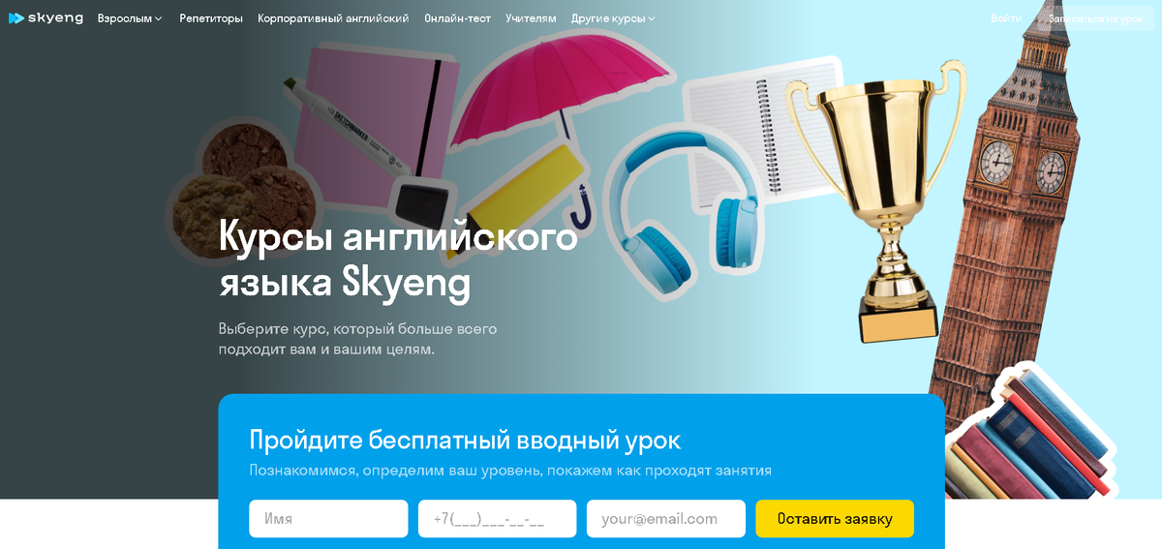Open the Онлайн-тест link
Viewport: 1162px width, 549px height.
click(457, 18)
